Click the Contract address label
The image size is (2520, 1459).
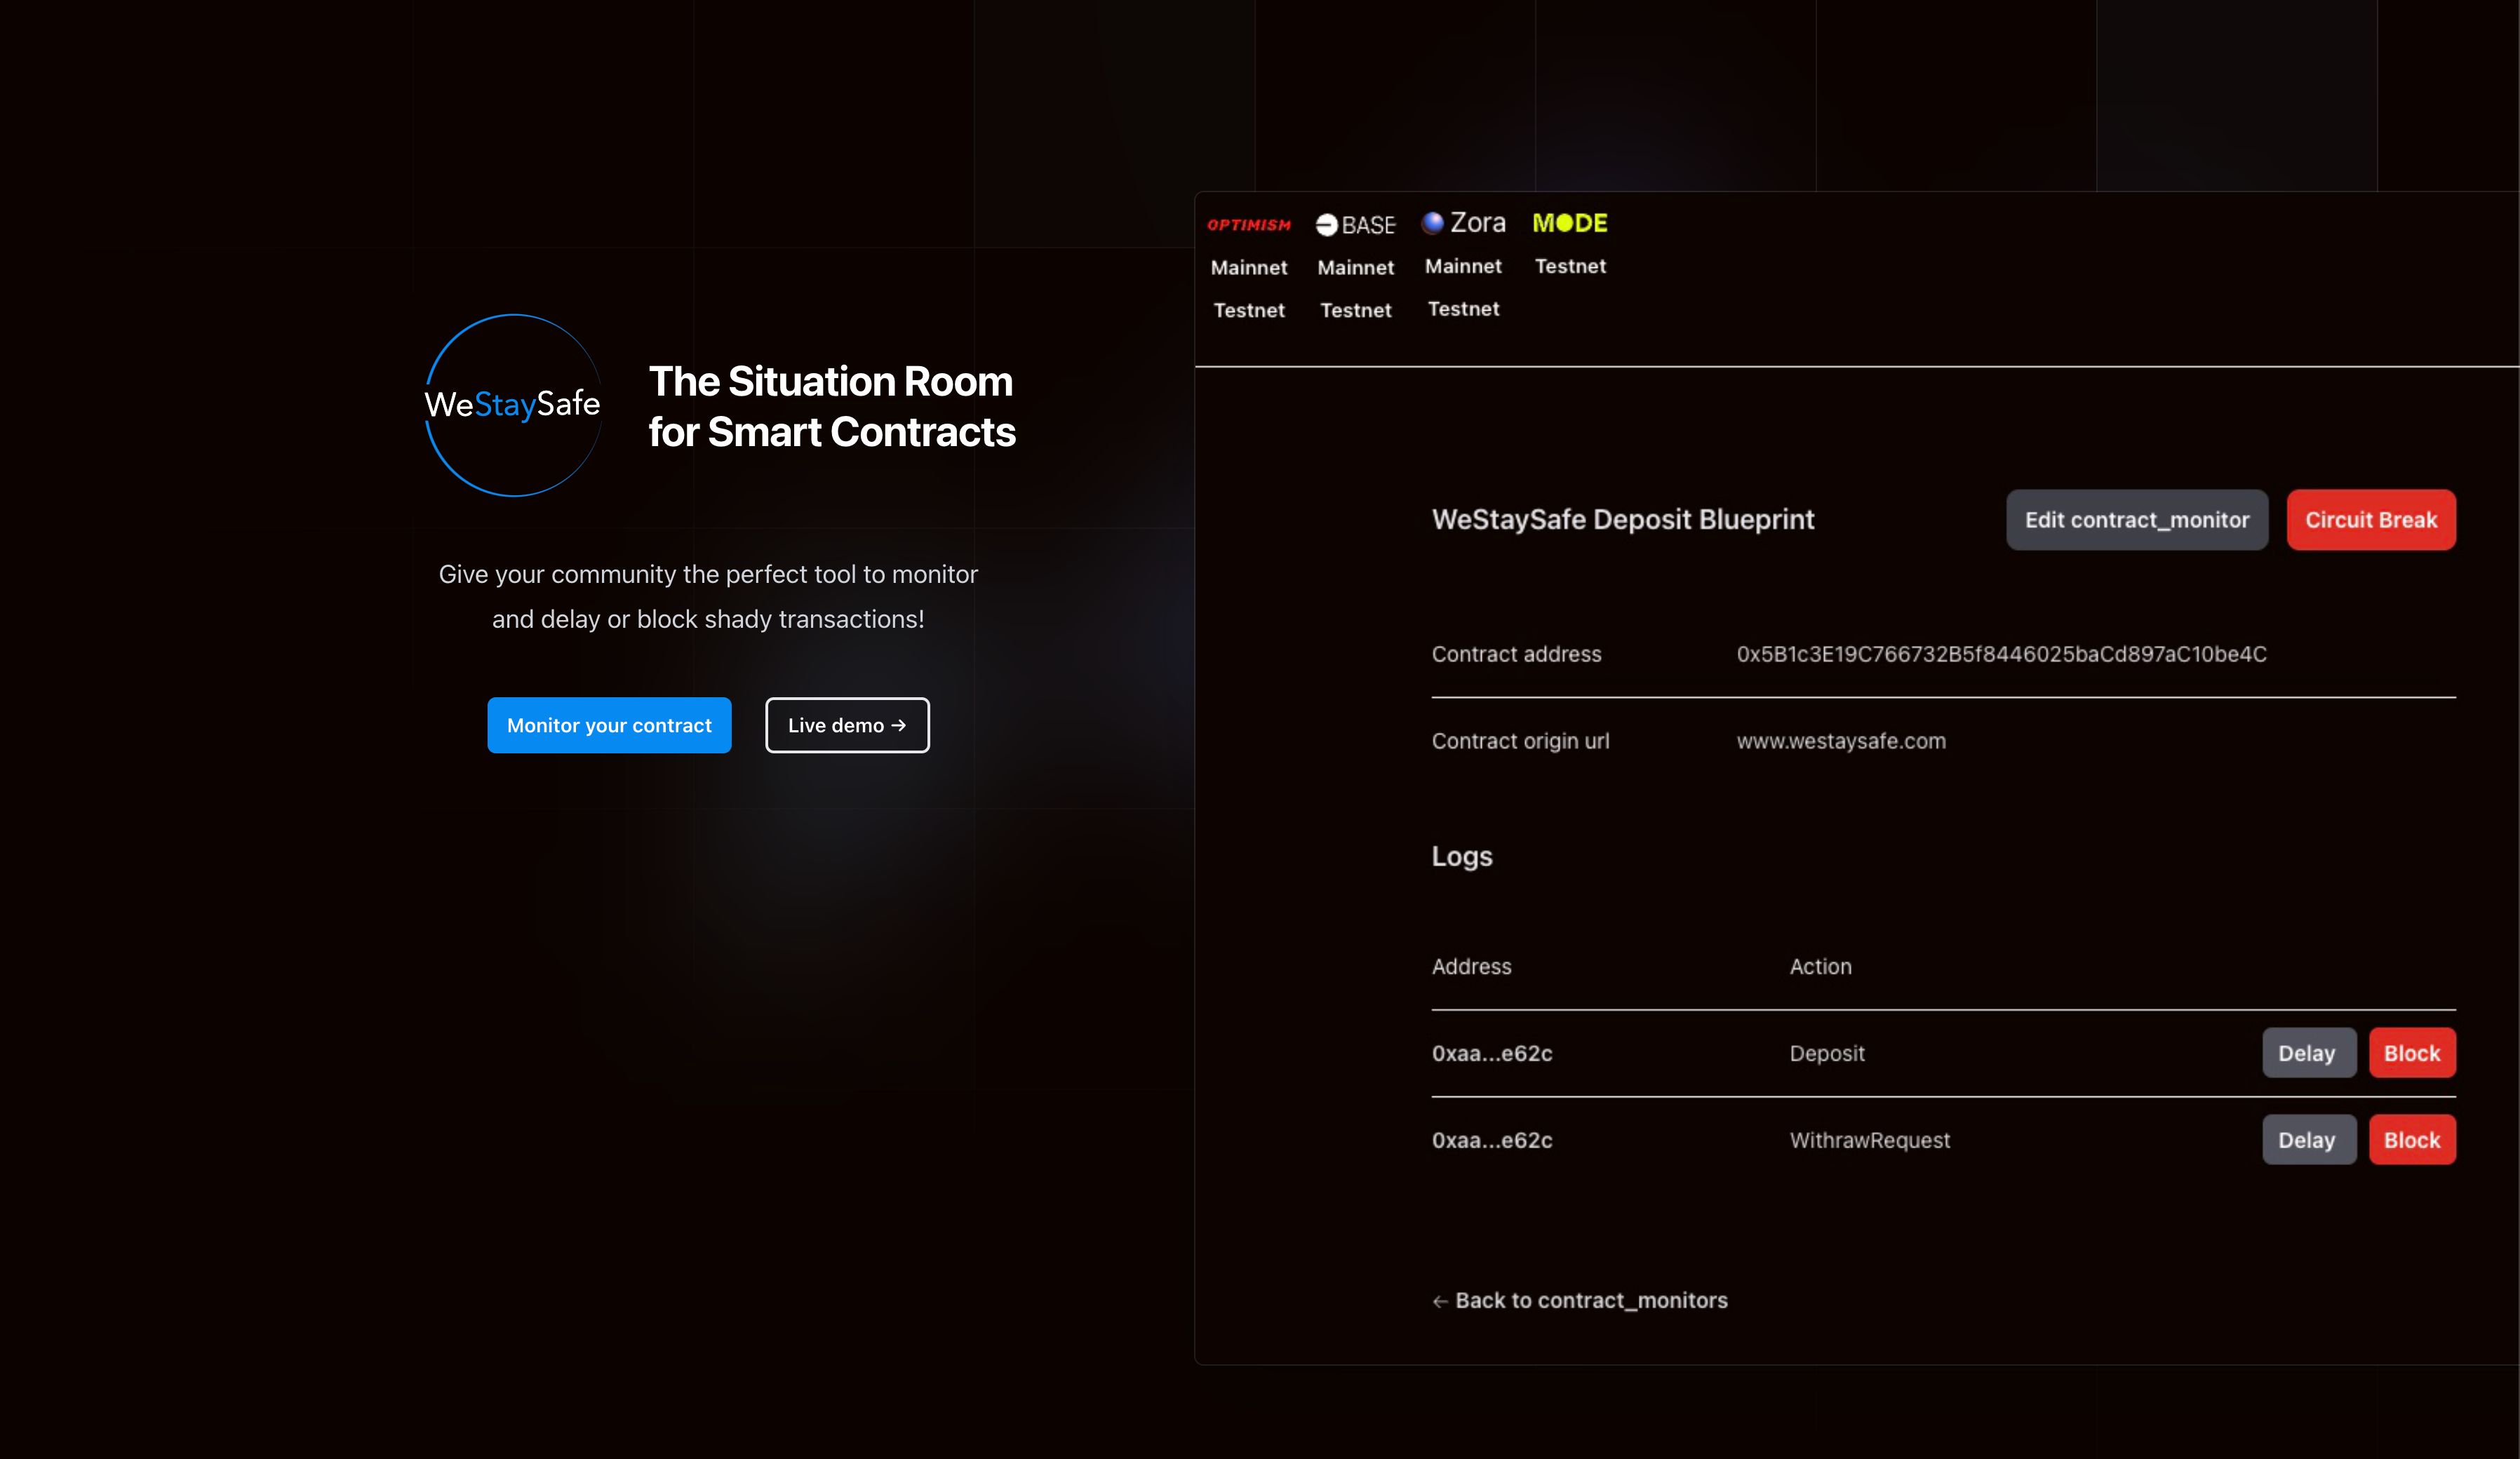point(1516,654)
